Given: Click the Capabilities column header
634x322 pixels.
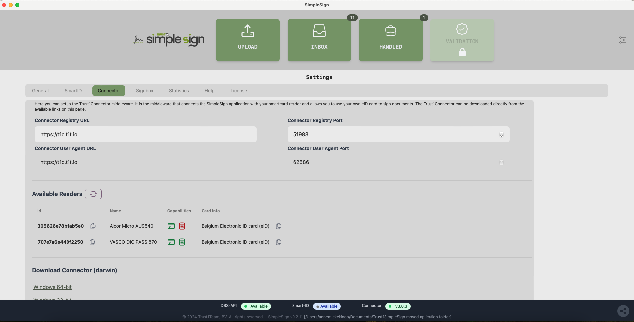Looking at the screenshot, I should coord(179,211).
